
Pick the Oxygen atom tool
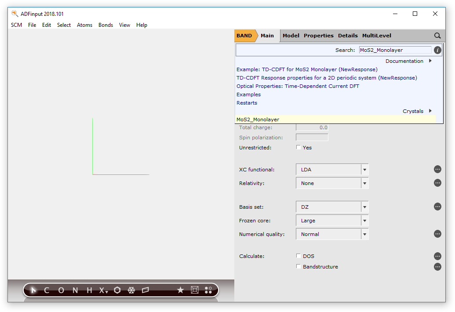coord(61,290)
